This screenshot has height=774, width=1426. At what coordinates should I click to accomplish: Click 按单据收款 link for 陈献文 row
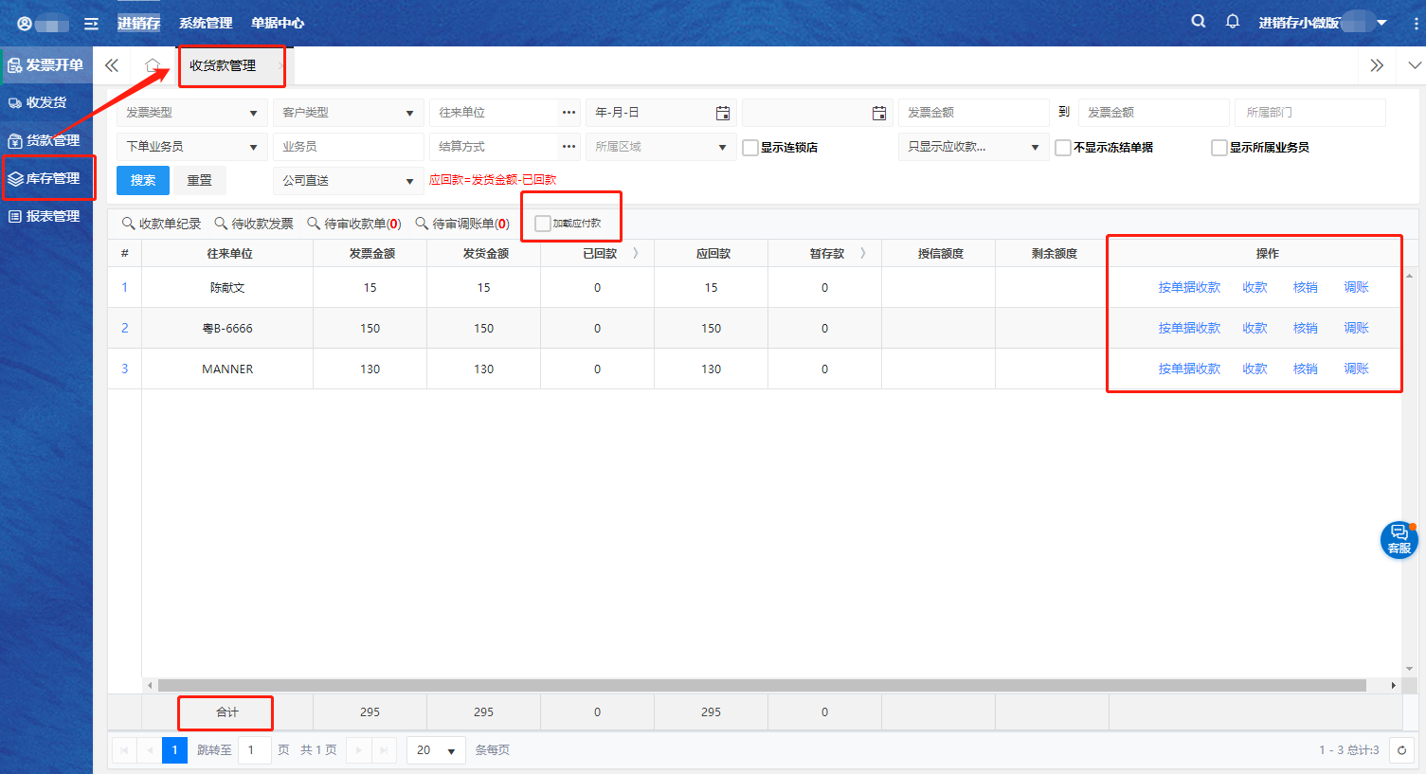[1189, 287]
